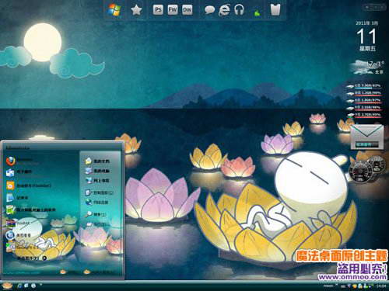Open the recycle bin icon in dock
Image resolution: width=389 pixels, height=291 pixels.
[275, 10]
